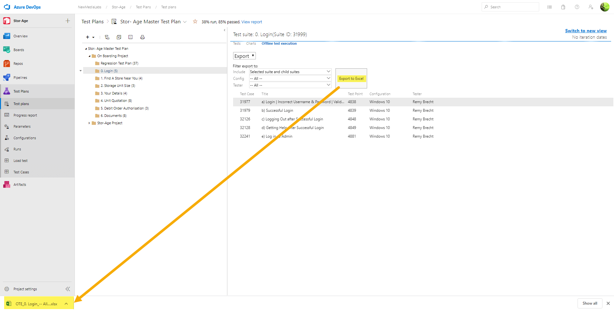Viewport: 614px width, 311px height.
Task: Select Test plans submenu item
Action: click(x=37, y=104)
